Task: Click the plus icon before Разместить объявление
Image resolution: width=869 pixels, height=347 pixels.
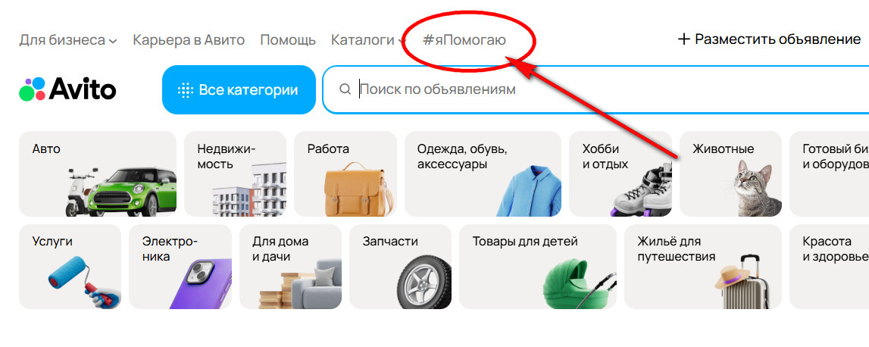Action: point(684,39)
